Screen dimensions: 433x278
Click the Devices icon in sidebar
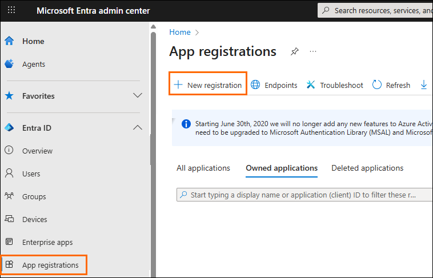point(9,219)
